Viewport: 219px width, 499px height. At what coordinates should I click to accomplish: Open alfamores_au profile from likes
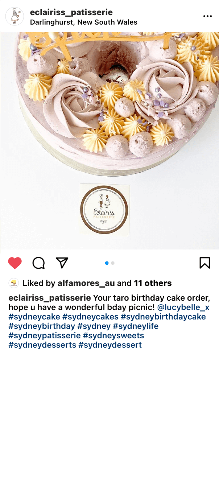tap(86, 283)
